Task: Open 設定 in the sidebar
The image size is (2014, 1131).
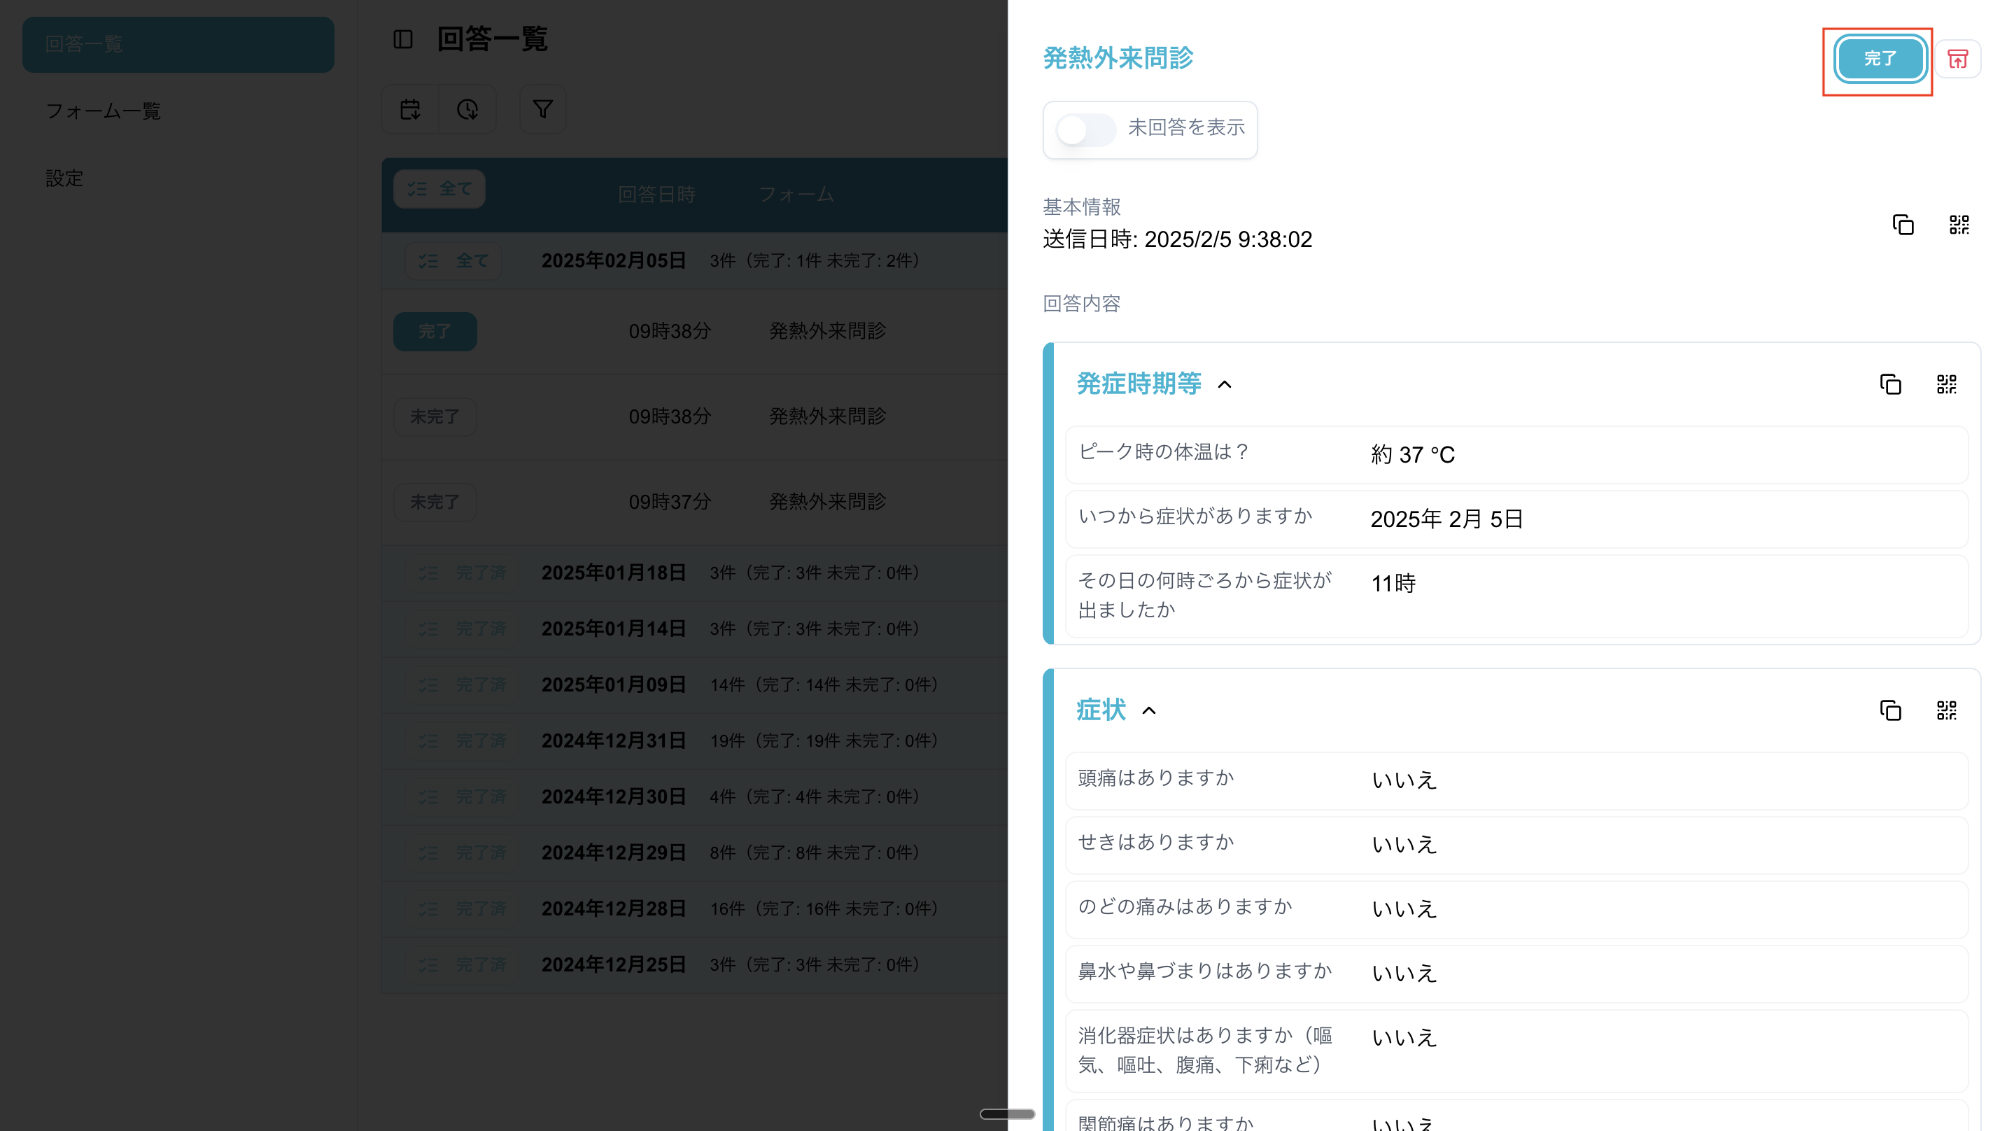Action: (x=64, y=178)
